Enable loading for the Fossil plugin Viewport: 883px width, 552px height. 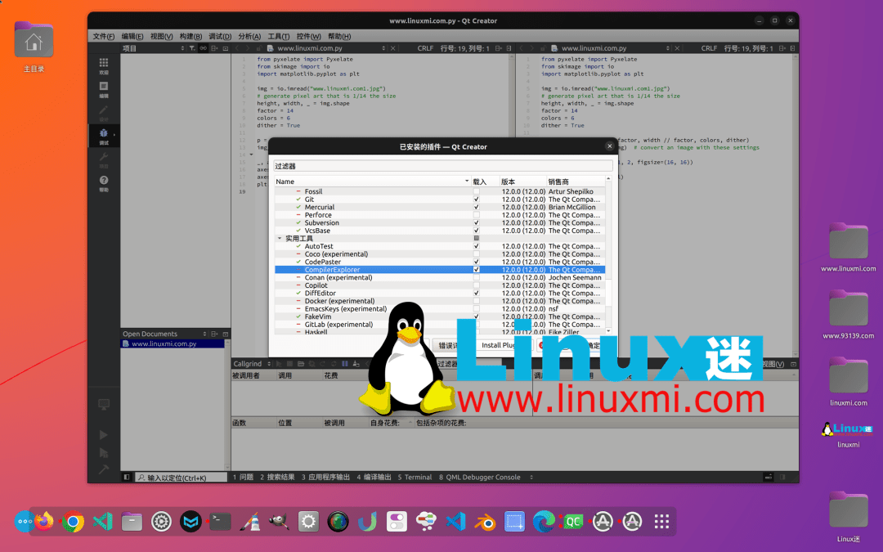476,191
